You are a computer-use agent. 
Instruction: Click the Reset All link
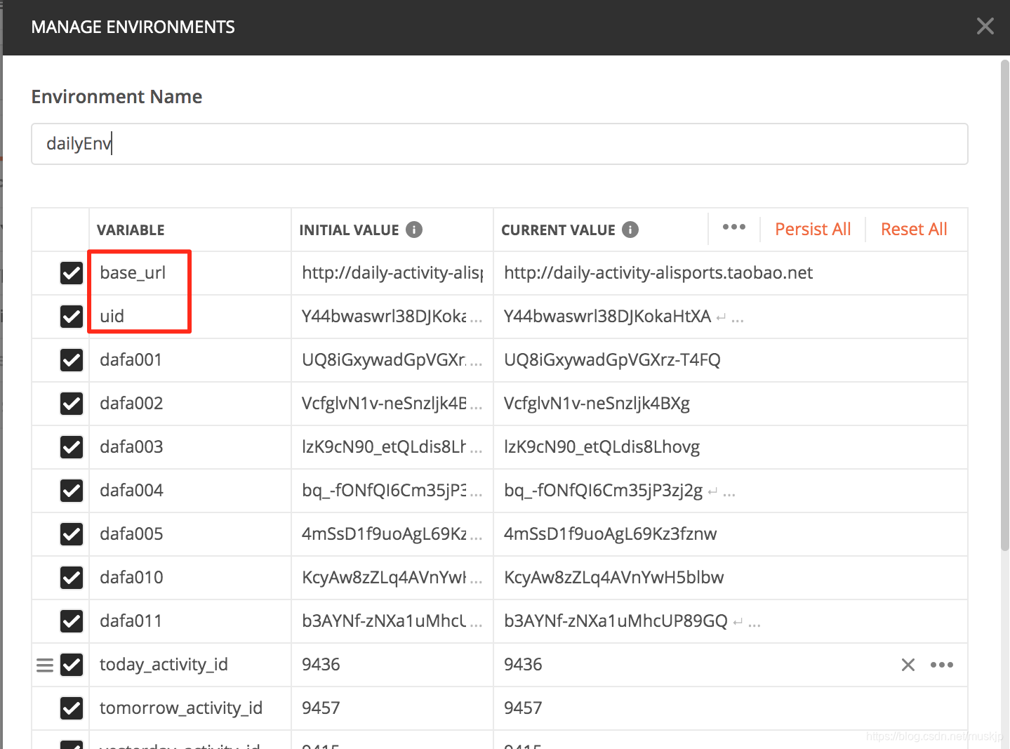pyautogui.click(x=914, y=230)
